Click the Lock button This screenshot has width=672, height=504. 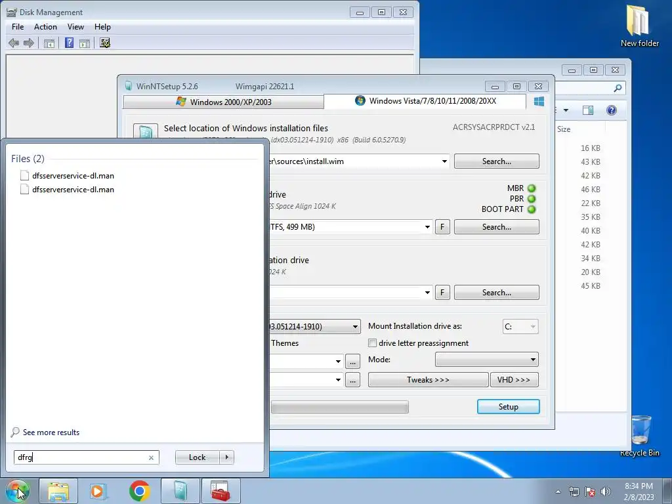click(198, 457)
